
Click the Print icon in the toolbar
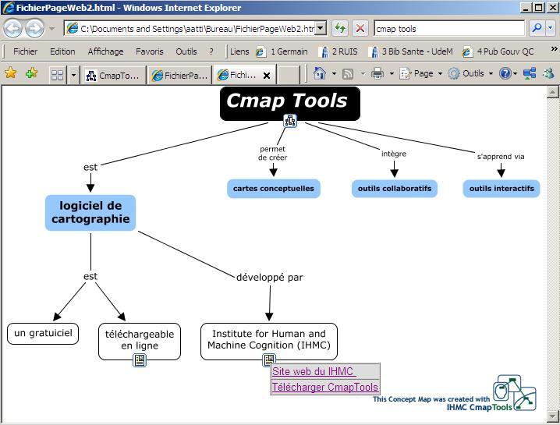coord(377,74)
